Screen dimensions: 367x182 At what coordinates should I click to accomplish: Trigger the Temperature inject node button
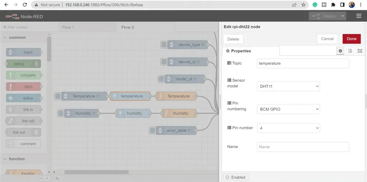58,96
